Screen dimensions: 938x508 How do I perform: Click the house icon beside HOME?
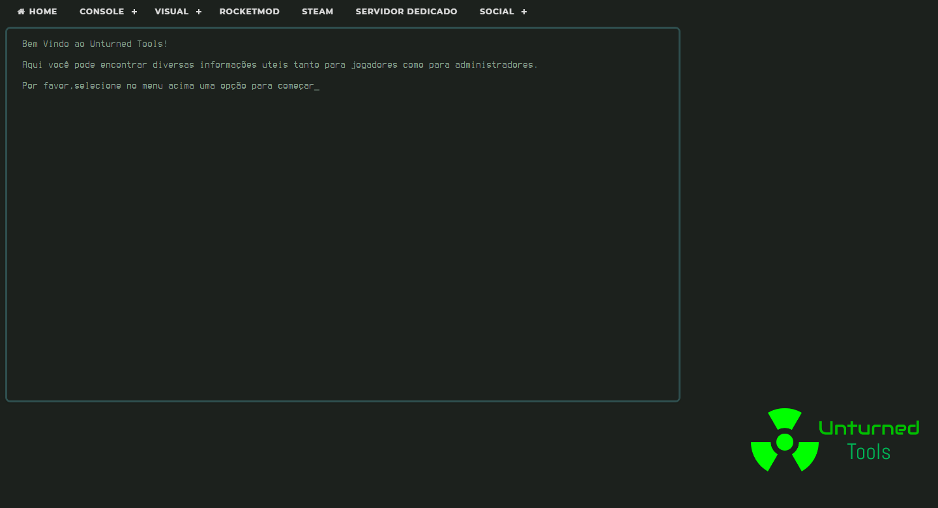click(x=21, y=12)
